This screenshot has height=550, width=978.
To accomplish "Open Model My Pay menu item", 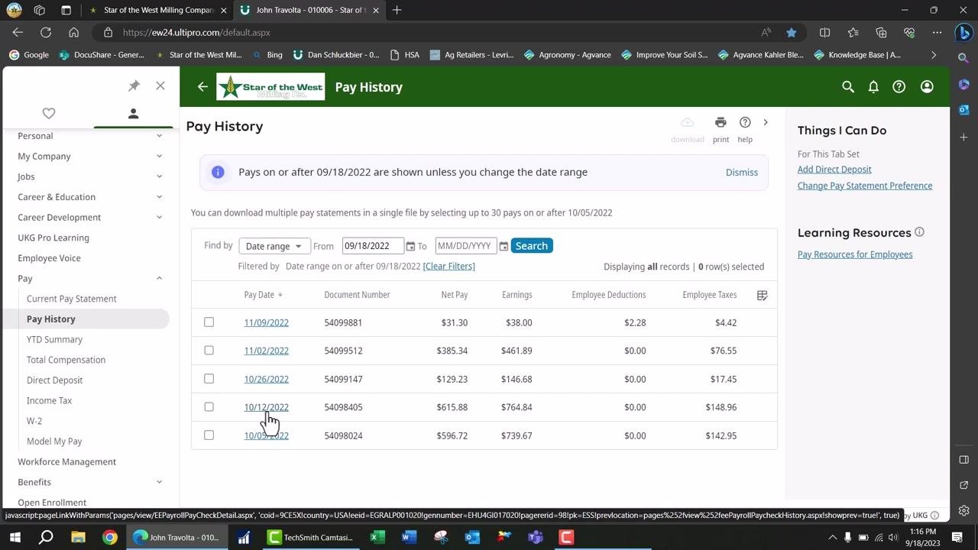I will 54,442.
